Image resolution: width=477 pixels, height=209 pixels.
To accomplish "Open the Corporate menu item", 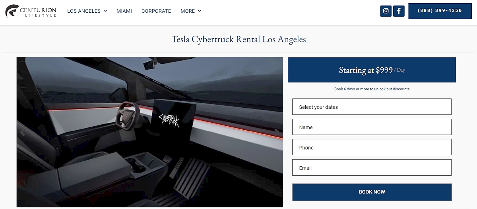I will pyautogui.click(x=156, y=11).
